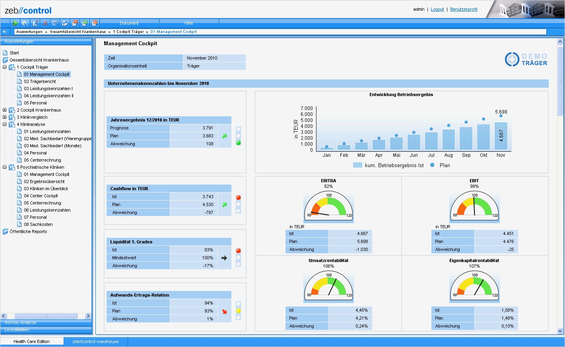Image resolution: width=565 pixels, height=347 pixels.
Task: Export the report to PDF
Action: coord(74,23)
